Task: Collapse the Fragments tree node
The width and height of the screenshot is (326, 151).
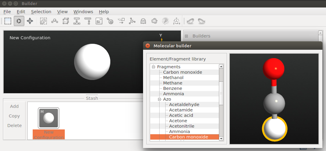Action: [x=154, y=67]
